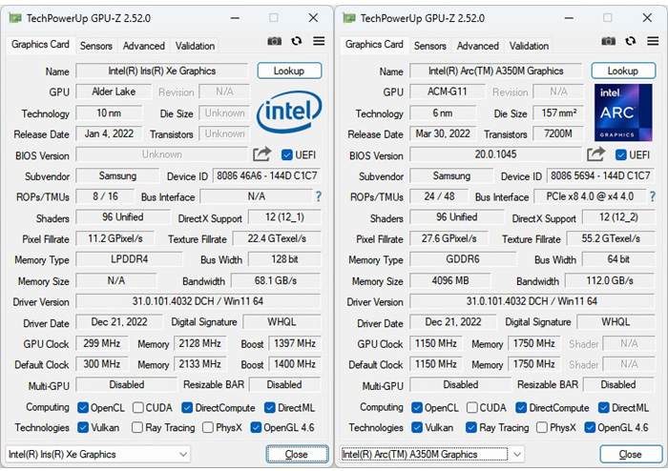Open Advanced tab in right Arc window

[477, 46]
